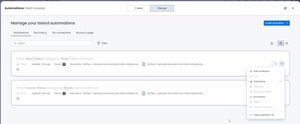Choose Duplicate in the context menu
The image size is (300, 124).
(265, 86)
